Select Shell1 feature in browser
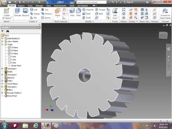The height and width of the screenshot is (129, 172). [9, 72]
